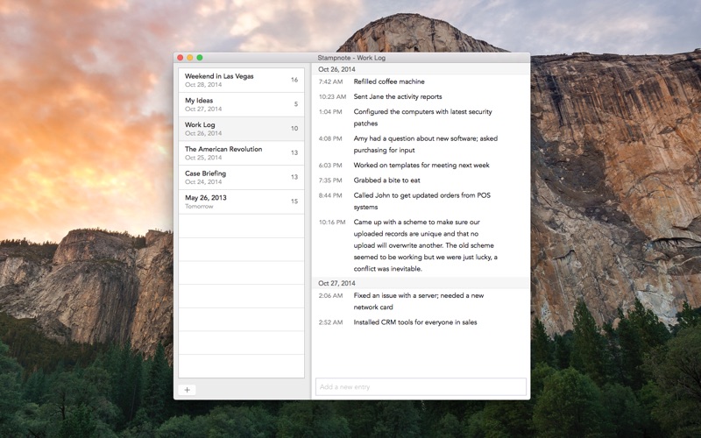Click the Oct 27, 2014 date header

pyautogui.click(x=336, y=283)
